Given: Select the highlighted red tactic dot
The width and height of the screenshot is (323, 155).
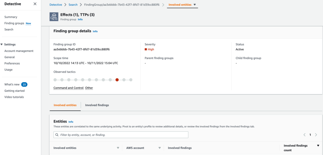Looking at the screenshot, I should 117,80.
